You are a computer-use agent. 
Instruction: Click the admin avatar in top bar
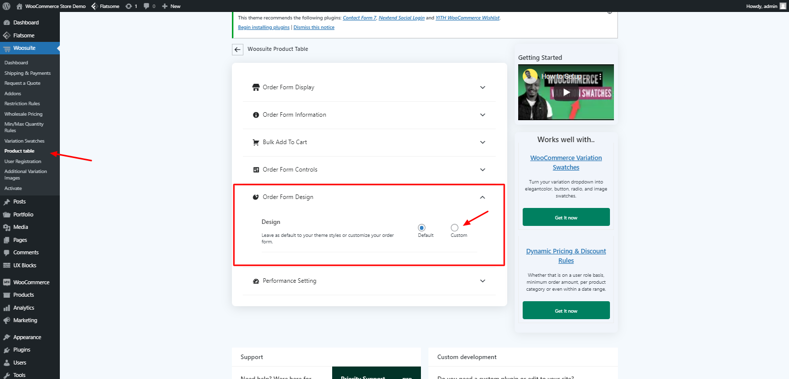pyautogui.click(x=783, y=6)
